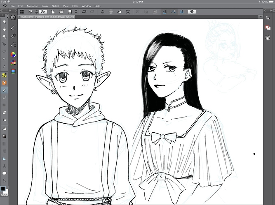Select the Zoom magnifier tool
This screenshot has width=275, height=205.
[4, 21]
